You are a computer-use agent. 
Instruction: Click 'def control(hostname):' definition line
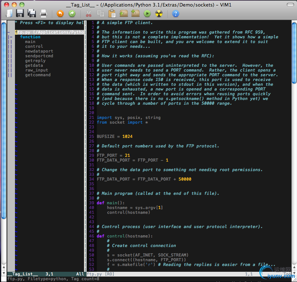coord(125,236)
